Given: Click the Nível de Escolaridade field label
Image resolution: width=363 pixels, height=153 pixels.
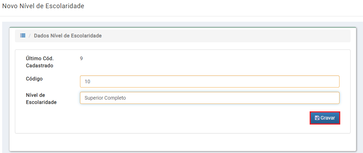Looking at the screenshot, I should point(41,99).
